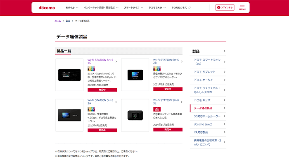Image resolution: width=289 pixels, height=161 pixels.
Task: Open Wi-Fi STATION SH-52B product link
Action: click(x=166, y=62)
